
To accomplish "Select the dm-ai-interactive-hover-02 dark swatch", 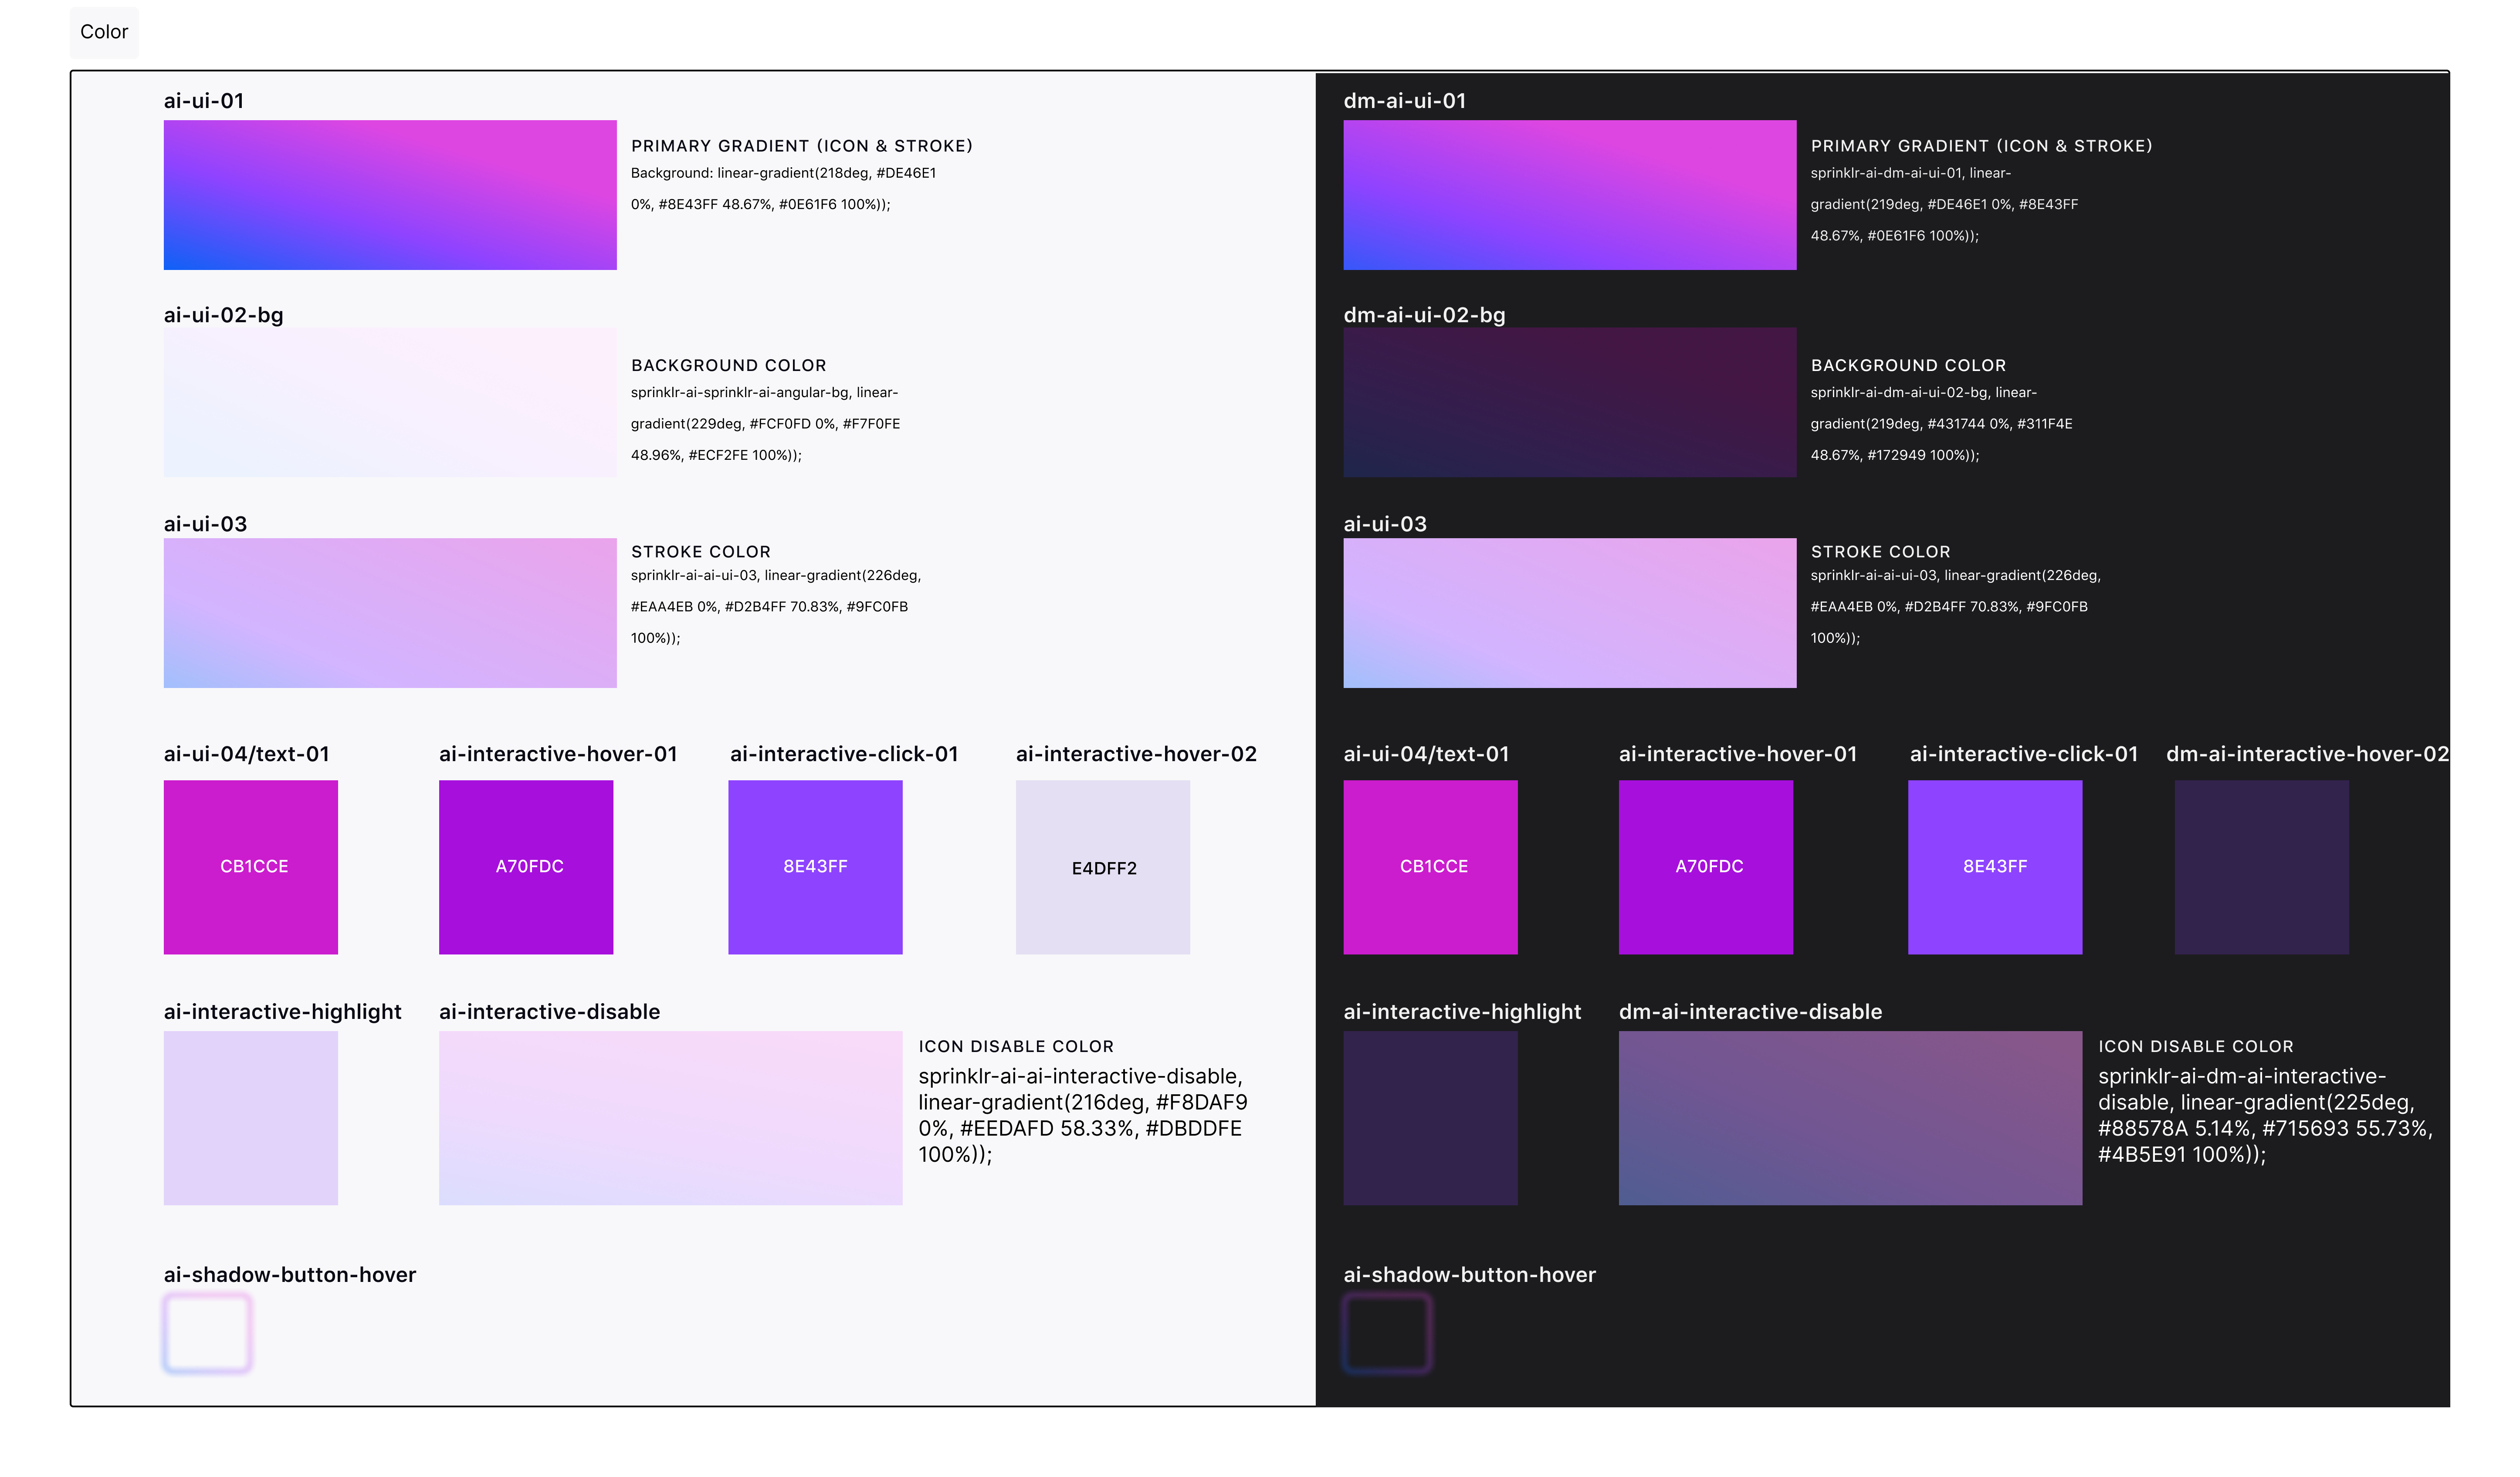I will 2261,867.
